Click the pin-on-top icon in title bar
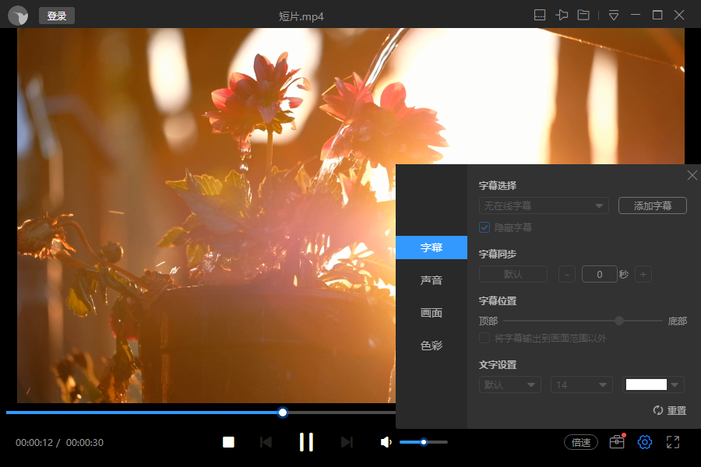The image size is (701, 467). [x=562, y=15]
